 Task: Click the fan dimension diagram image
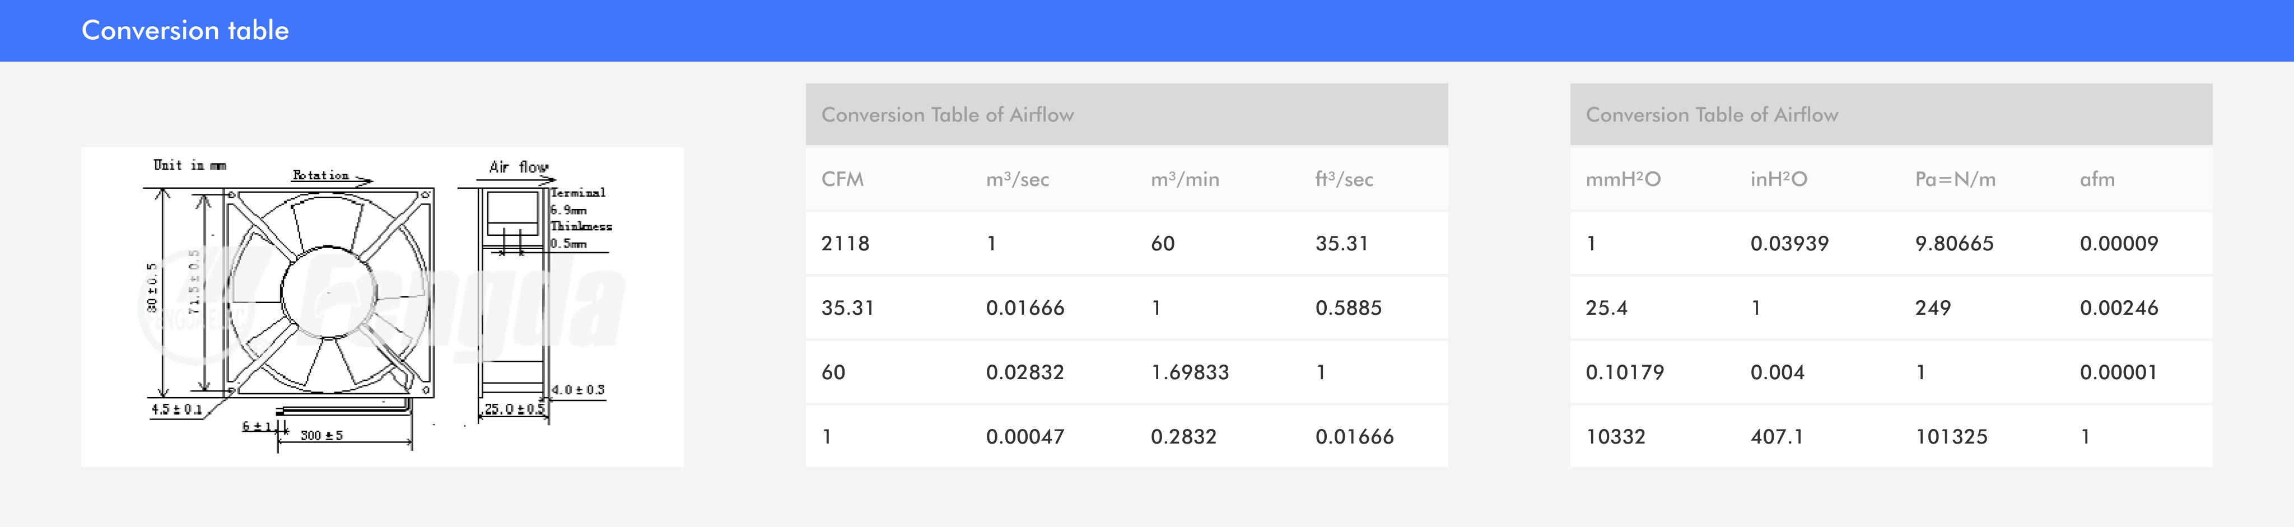[x=382, y=306]
